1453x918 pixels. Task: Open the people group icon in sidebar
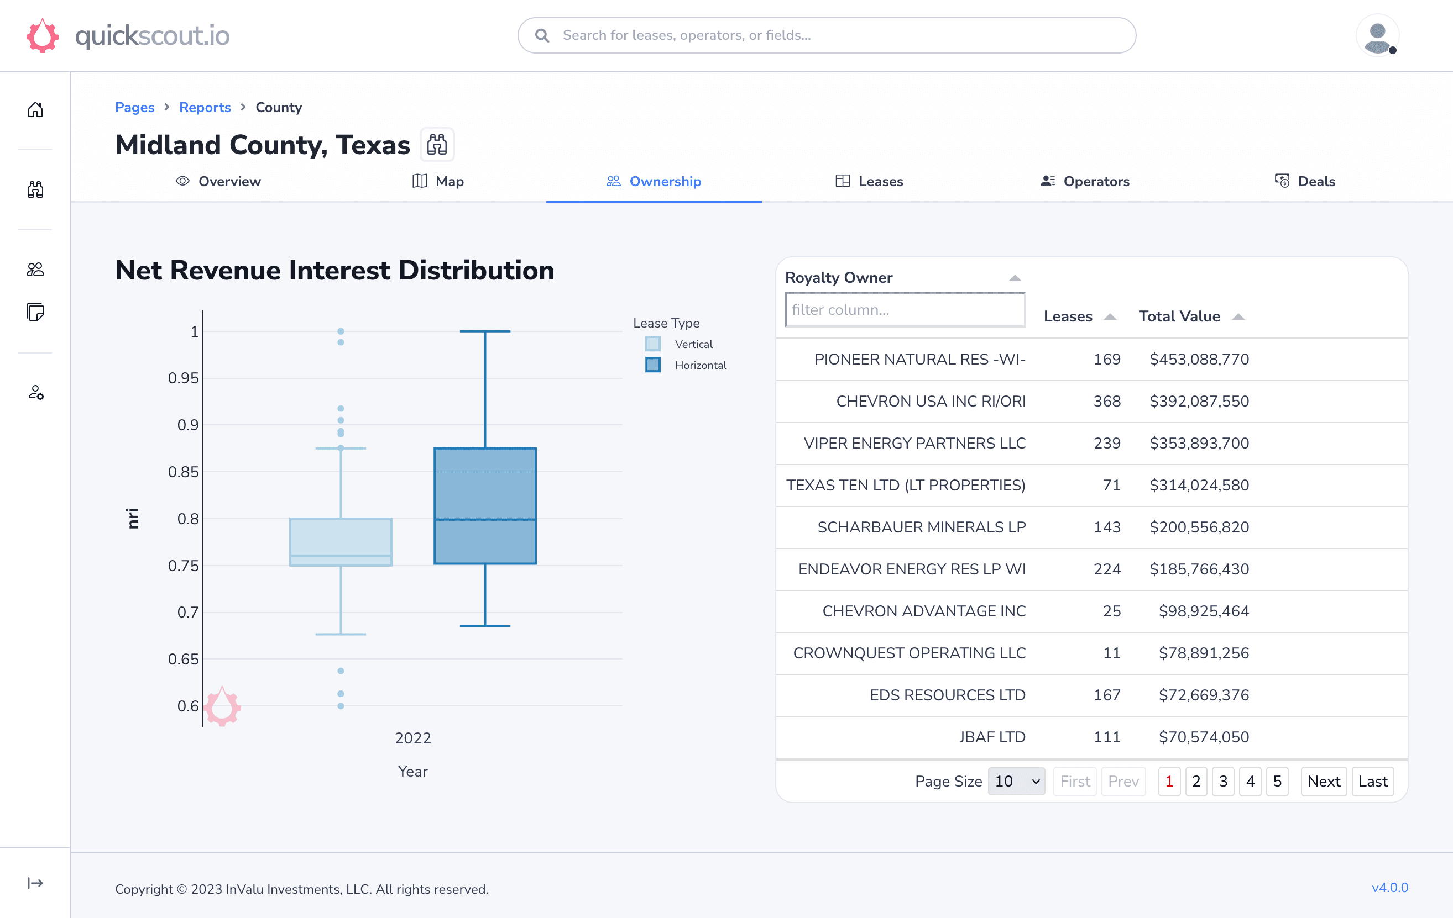point(35,269)
